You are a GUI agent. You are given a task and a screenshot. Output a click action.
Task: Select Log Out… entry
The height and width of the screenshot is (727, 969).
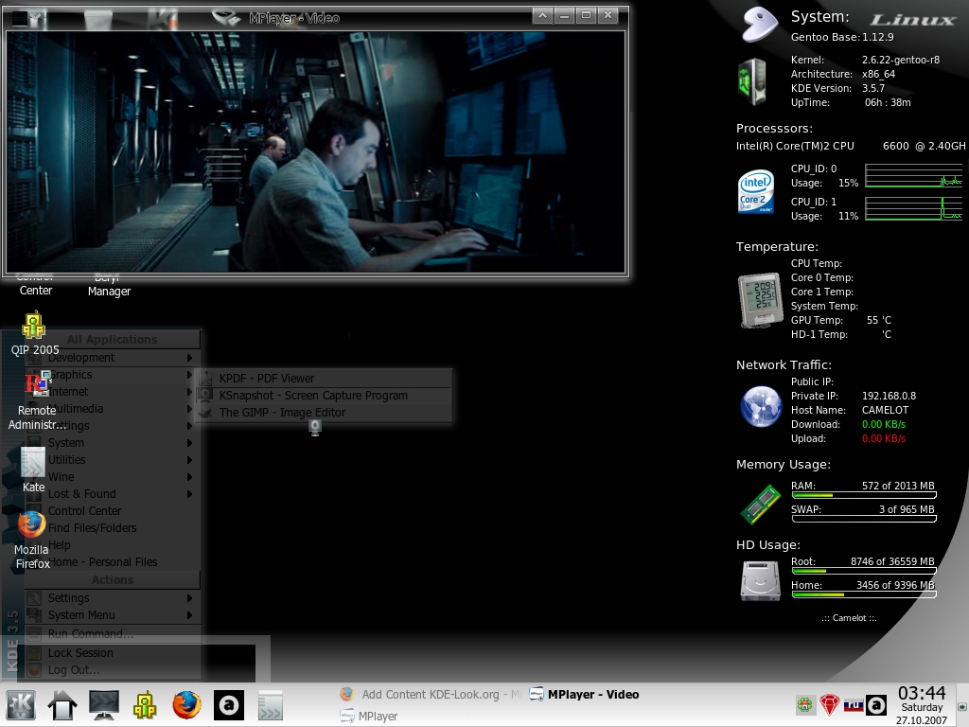click(x=114, y=670)
